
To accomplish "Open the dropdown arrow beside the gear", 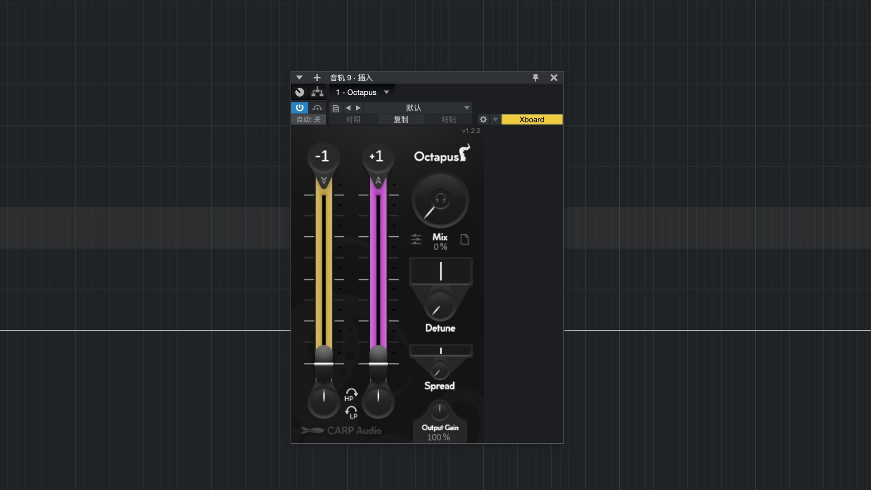I will [x=495, y=119].
